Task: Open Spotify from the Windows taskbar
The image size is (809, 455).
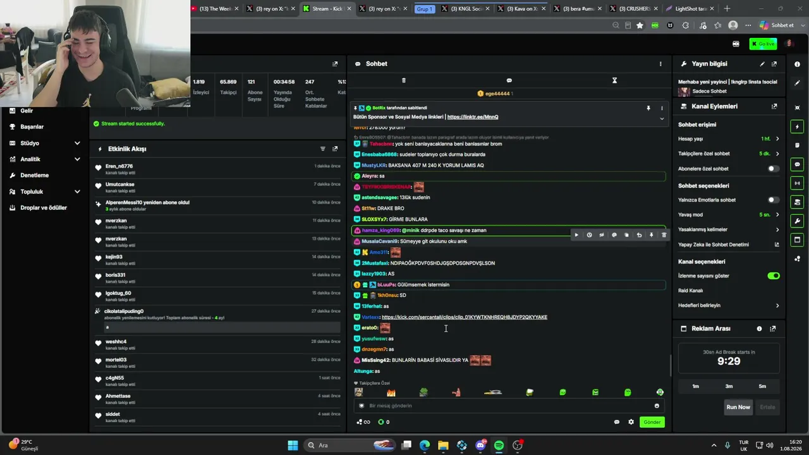Action: pos(499,446)
